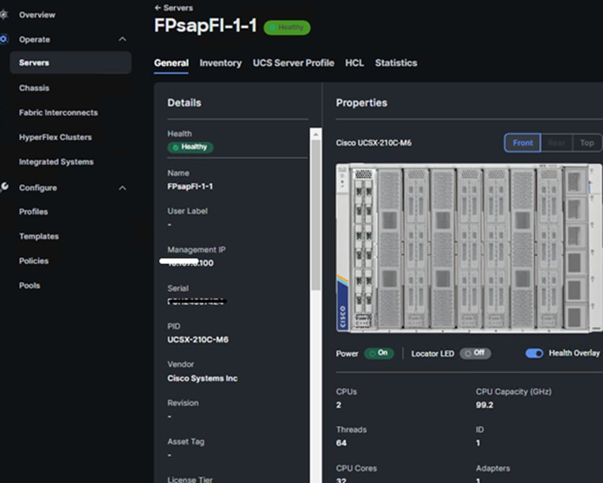Screen dimensions: 603x483
Task: Click the Configure wrench icon
Action: (x=4, y=187)
